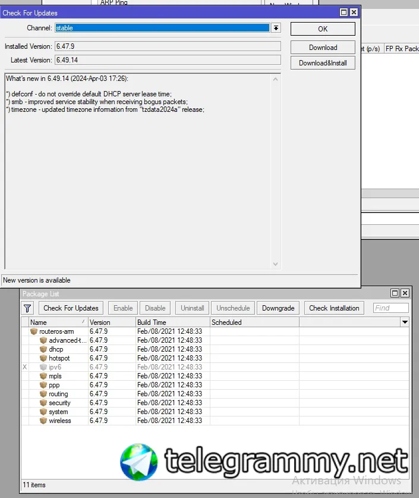419x498 pixels.
Task: Open the Package List filter icon
Action: (x=27, y=308)
